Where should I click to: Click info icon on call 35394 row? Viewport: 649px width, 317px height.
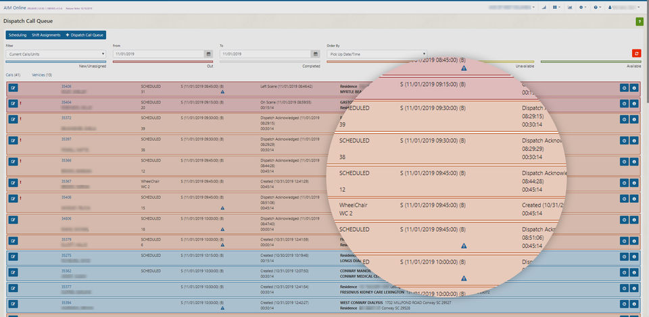tap(634, 303)
